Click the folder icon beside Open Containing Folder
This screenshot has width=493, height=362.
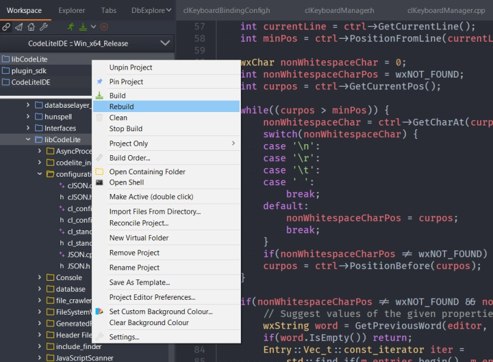coord(99,172)
